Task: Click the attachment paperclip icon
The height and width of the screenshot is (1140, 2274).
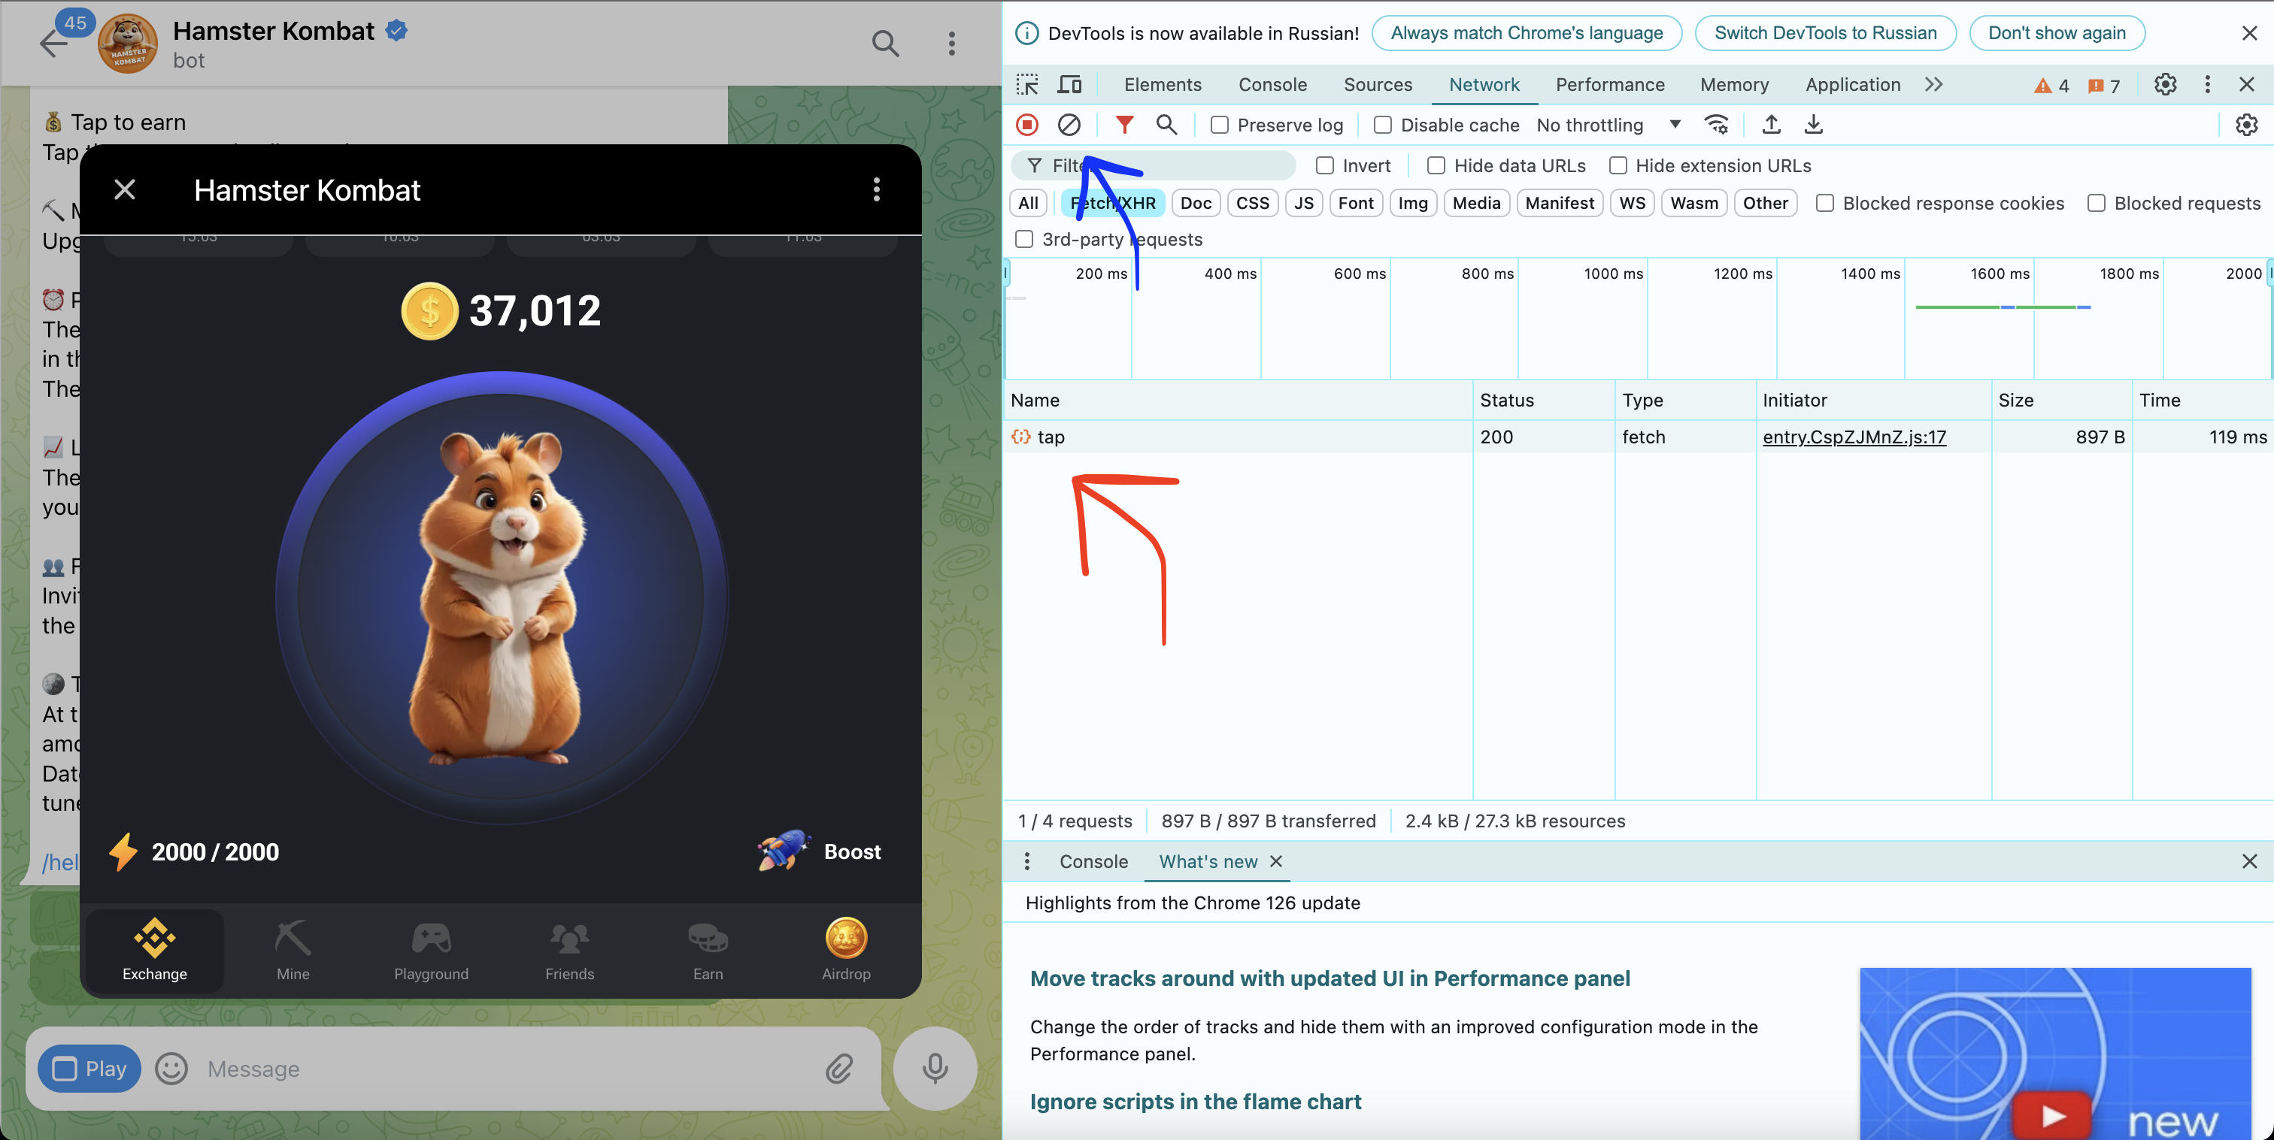Action: click(x=838, y=1069)
